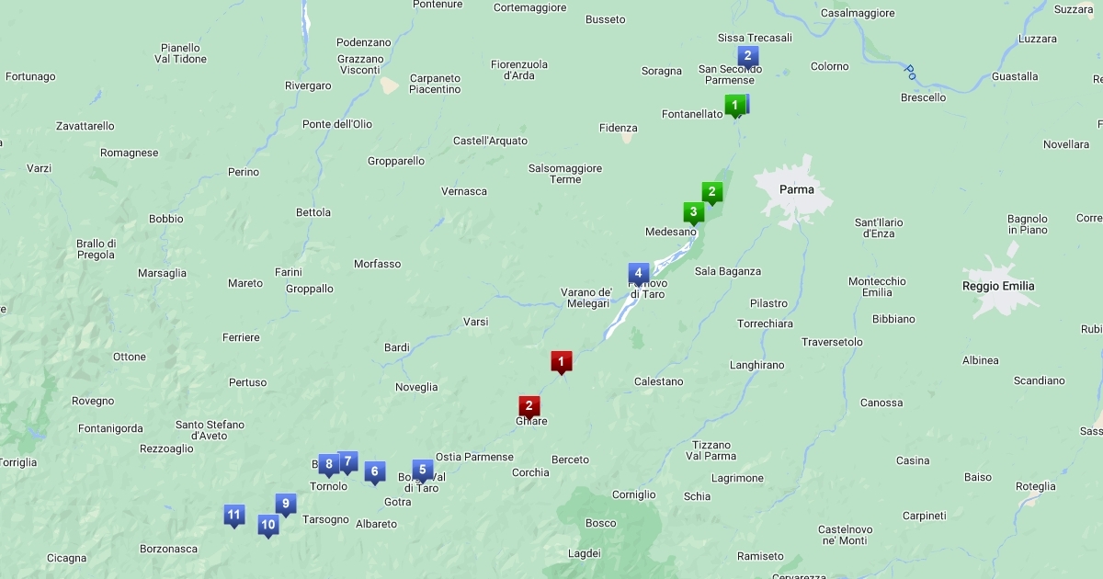Open the blue marker numbered 7
This screenshot has width=1103, height=579.
click(347, 461)
